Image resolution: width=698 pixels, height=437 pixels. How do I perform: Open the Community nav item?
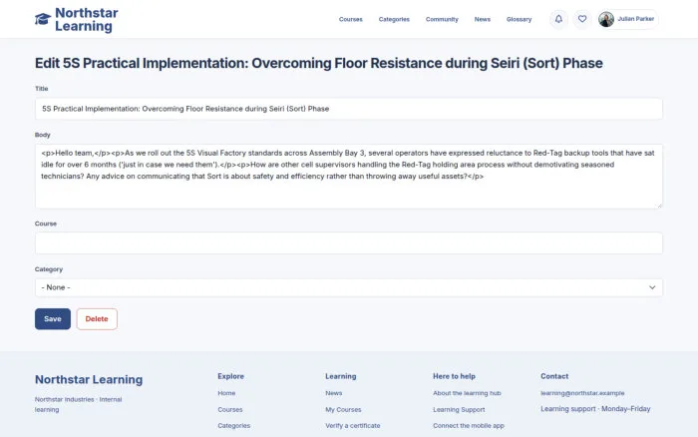[x=442, y=19]
